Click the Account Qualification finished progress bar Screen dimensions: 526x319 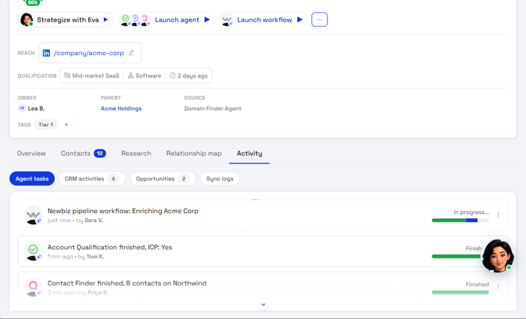456,257
